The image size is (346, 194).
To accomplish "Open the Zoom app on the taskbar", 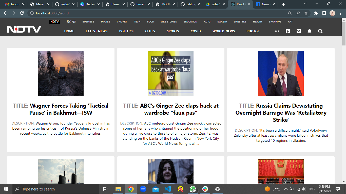I will 143,189.
